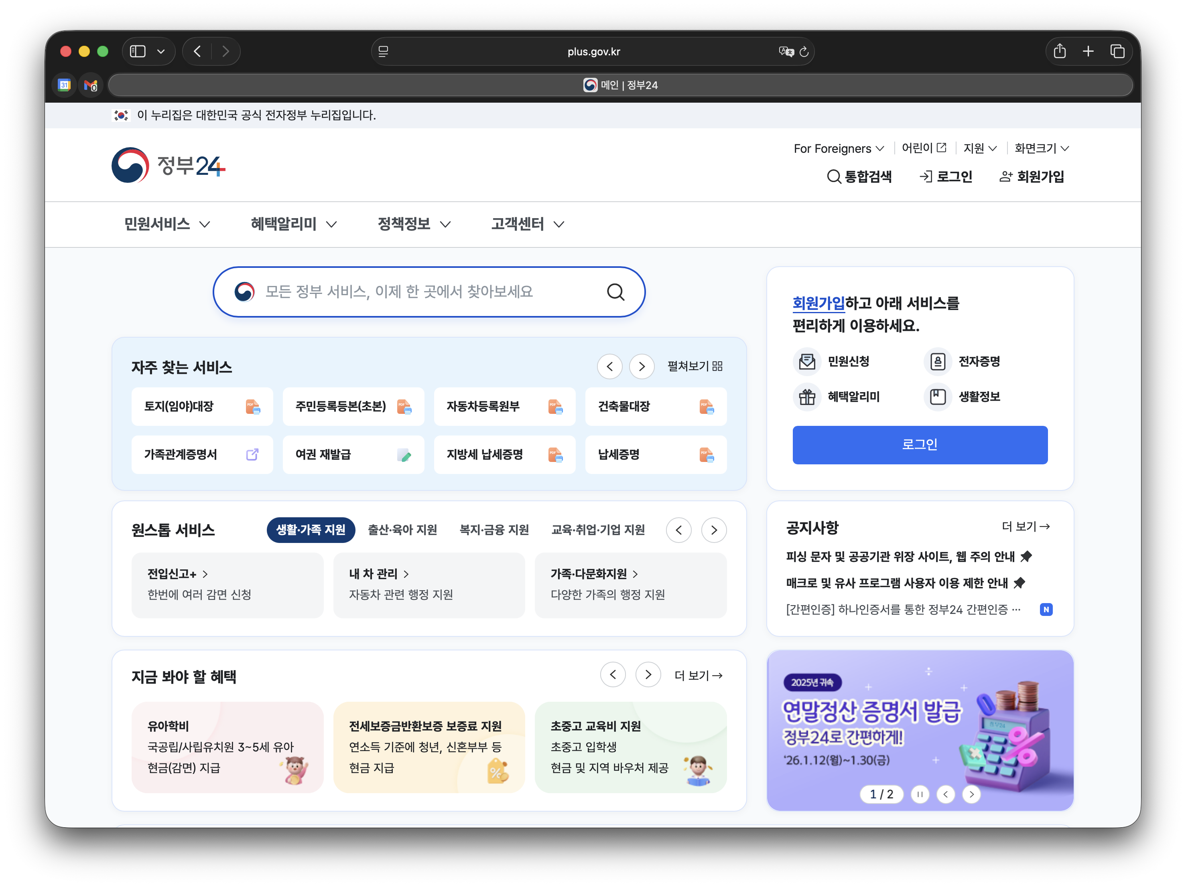
Task: Open the 전자증명 ID icon
Action: [x=937, y=362]
